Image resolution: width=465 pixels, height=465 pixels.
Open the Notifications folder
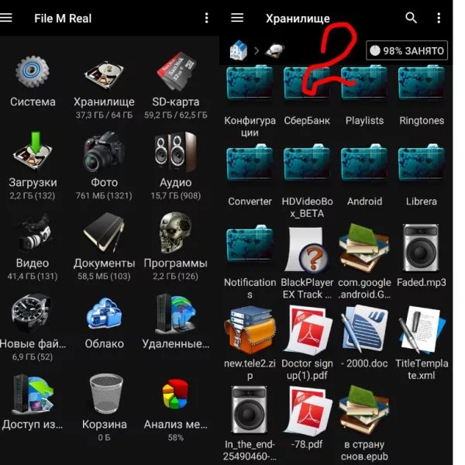click(250, 244)
